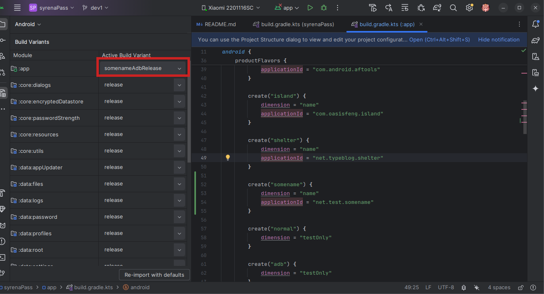Screen dimensions: 544x294
Task: Expand the Android project view selector
Action: [28, 24]
